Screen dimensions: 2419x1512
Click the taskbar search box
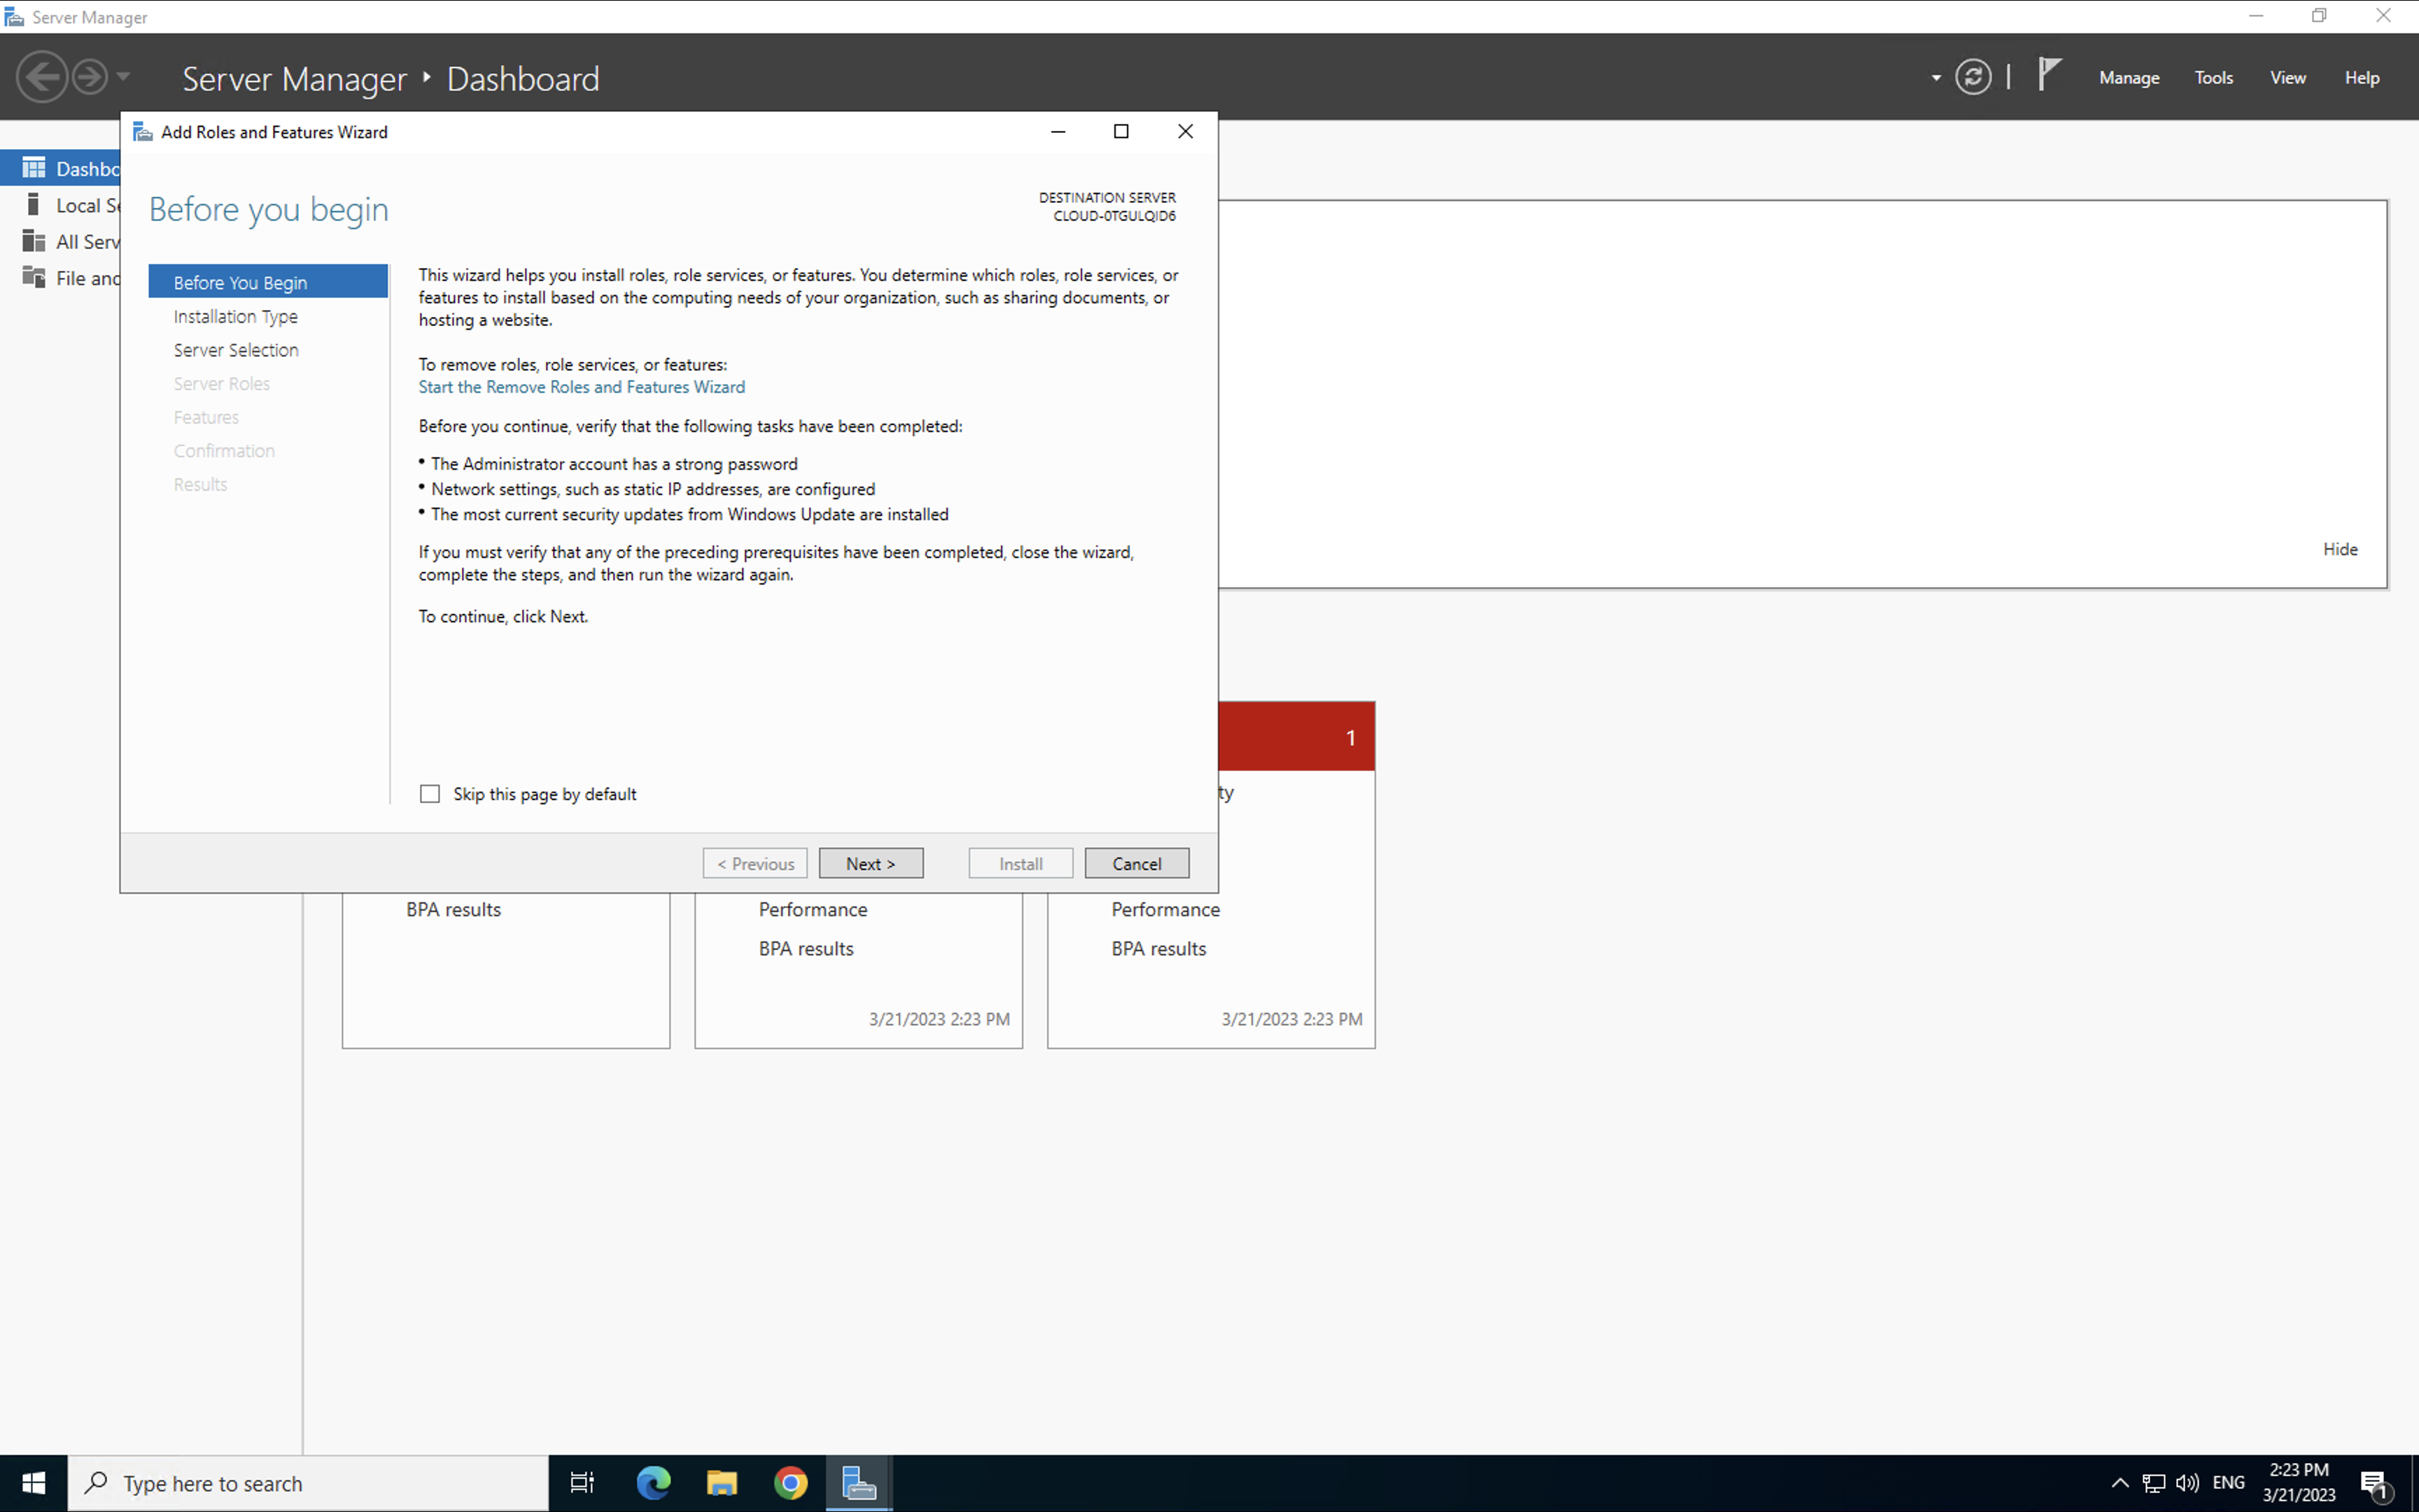click(308, 1483)
